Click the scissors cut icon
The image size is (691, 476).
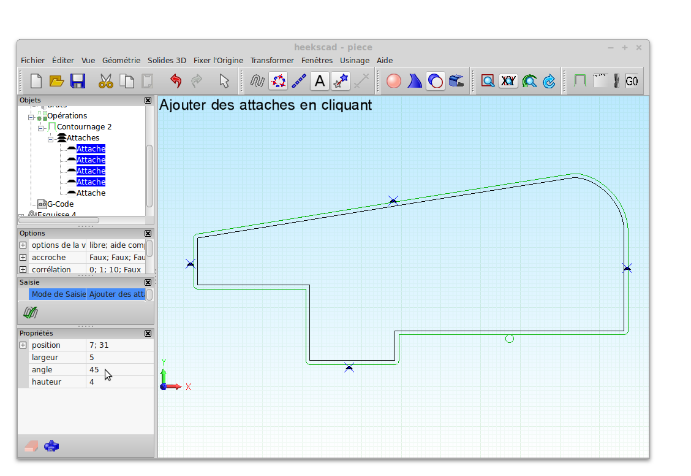pyautogui.click(x=106, y=81)
